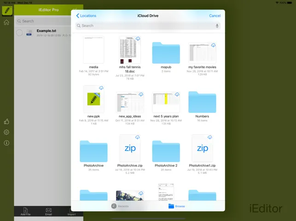
Task: Open the PhotoArchive 2 folder
Action: [x=166, y=151]
